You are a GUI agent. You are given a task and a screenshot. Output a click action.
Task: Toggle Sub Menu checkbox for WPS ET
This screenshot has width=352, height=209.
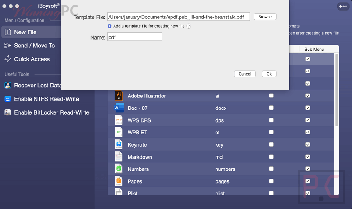click(x=308, y=132)
